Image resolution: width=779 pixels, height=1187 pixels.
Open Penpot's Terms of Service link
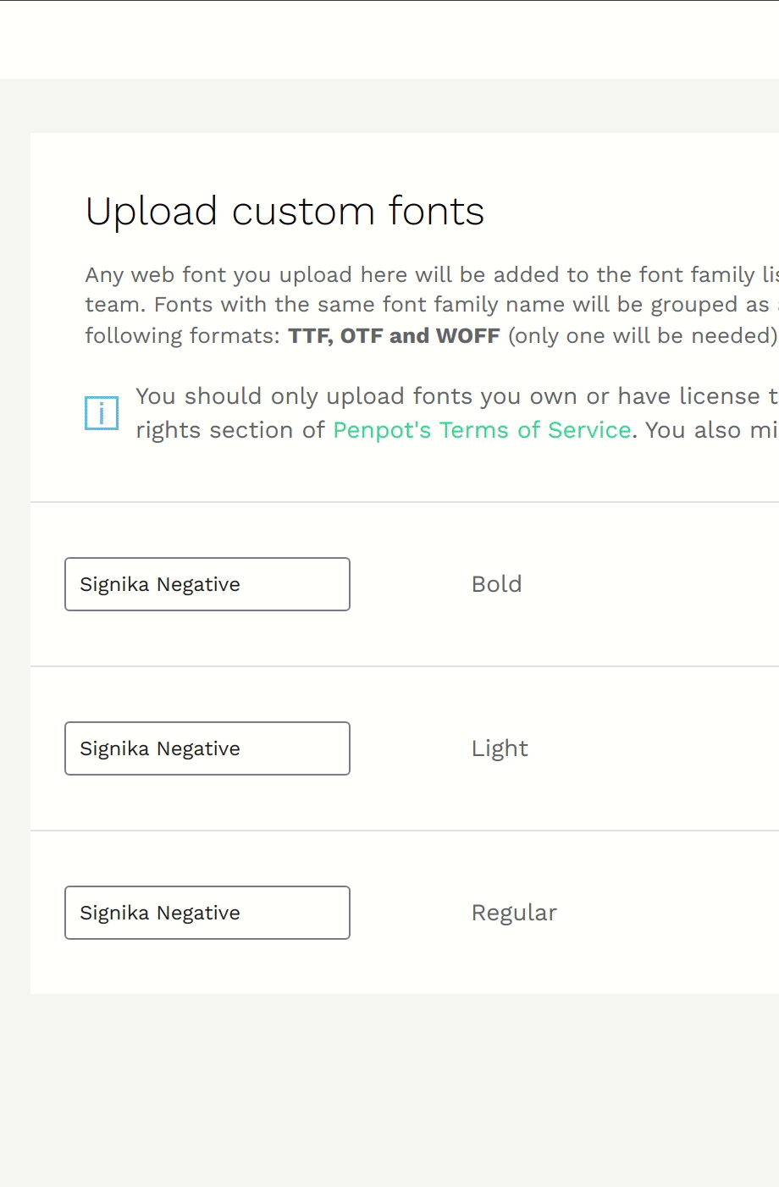pos(482,430)
